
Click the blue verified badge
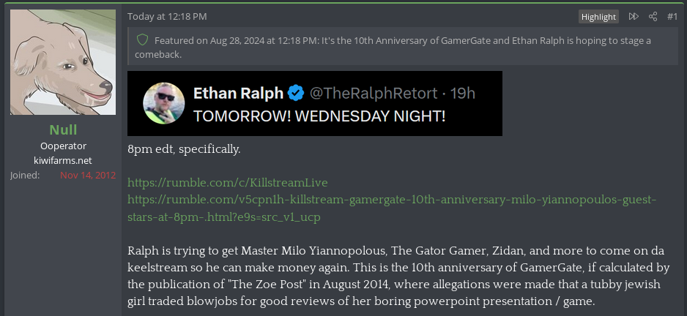click(x=296, y=93)
